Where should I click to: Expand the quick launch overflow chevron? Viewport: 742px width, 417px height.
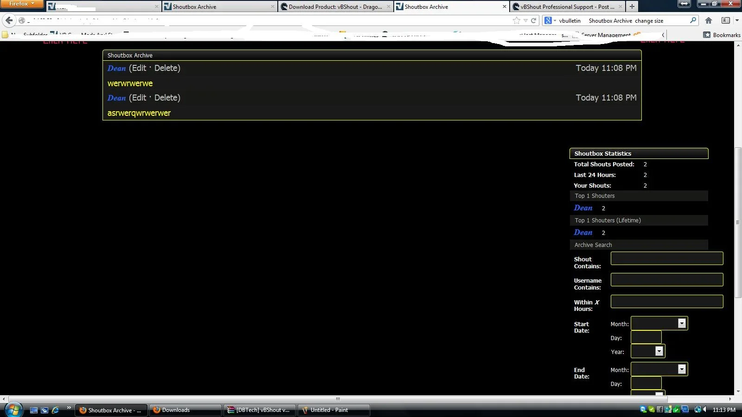pos(69,408)
